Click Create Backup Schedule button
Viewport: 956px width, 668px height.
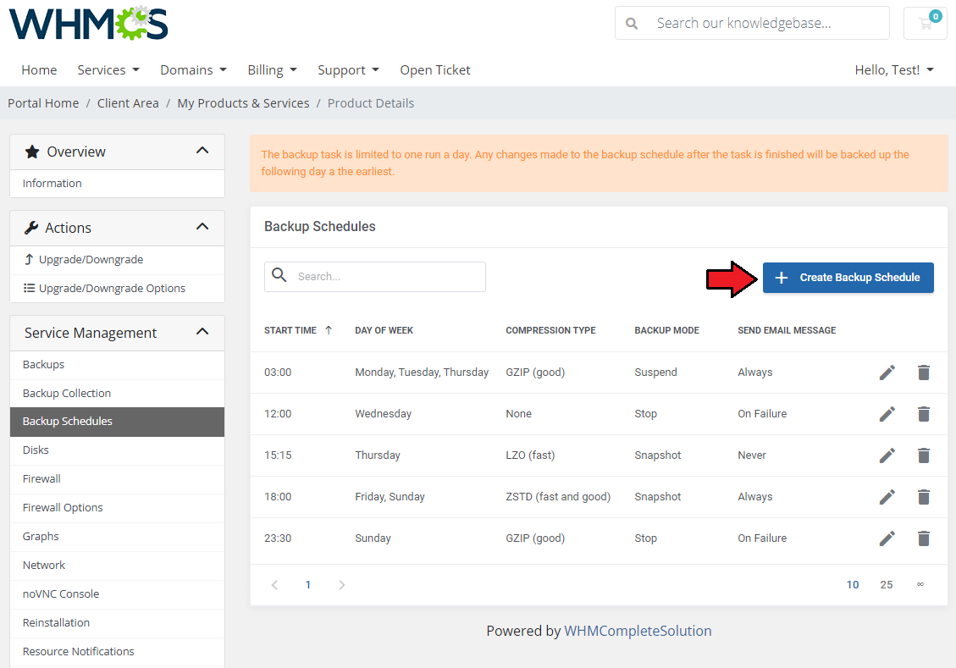[848, 278]
